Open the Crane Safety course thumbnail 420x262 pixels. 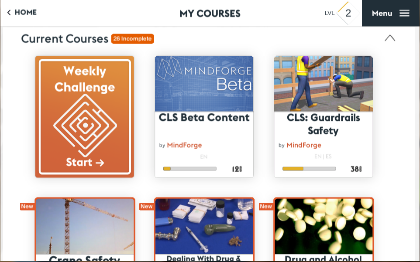coord(85,226)
